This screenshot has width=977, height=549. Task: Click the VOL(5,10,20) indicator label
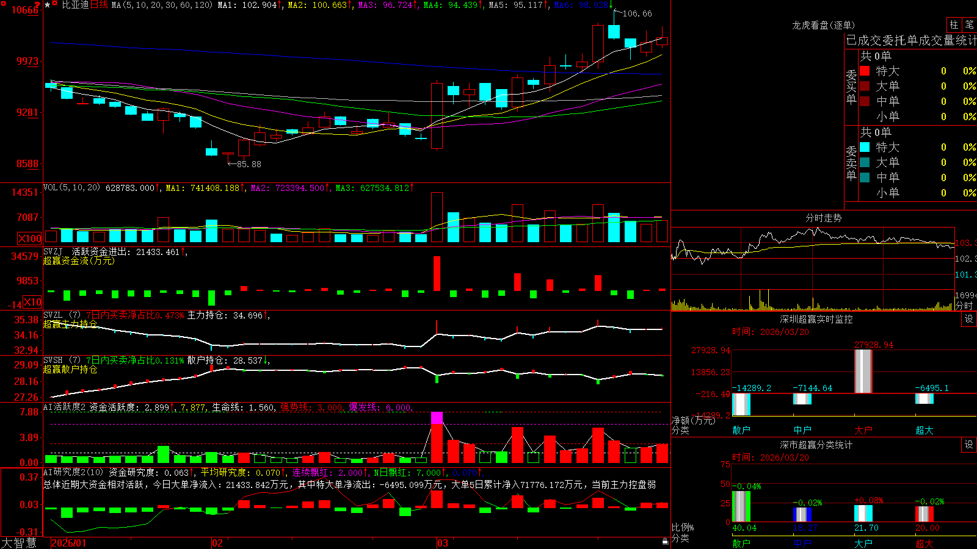[71, 188]
